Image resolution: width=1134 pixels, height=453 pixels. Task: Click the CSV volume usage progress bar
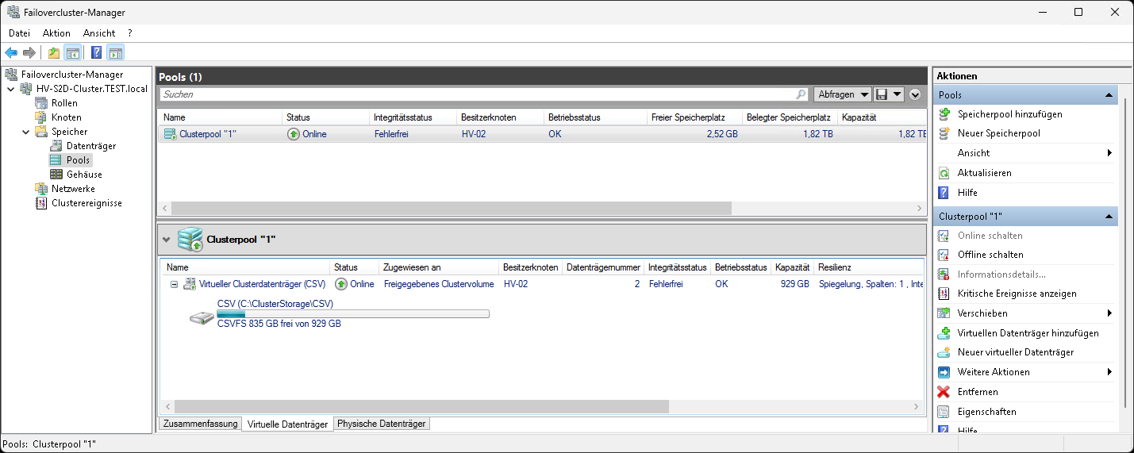pyautogui.click(x=353, y=314)
